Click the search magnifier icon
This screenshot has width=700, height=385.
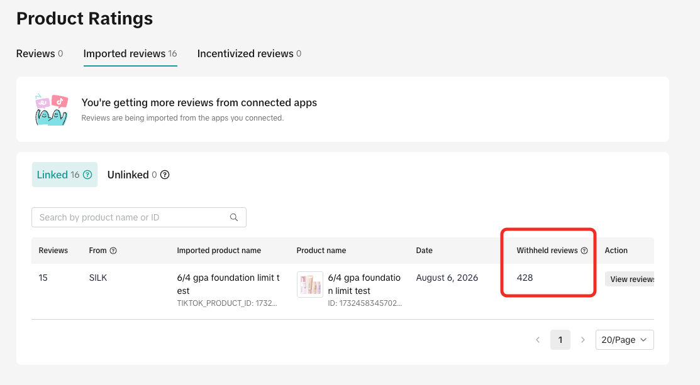tap(234, 217)
